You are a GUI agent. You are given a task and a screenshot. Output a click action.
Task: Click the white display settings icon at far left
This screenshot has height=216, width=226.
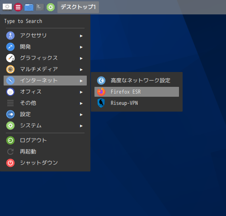click(7, 7)
